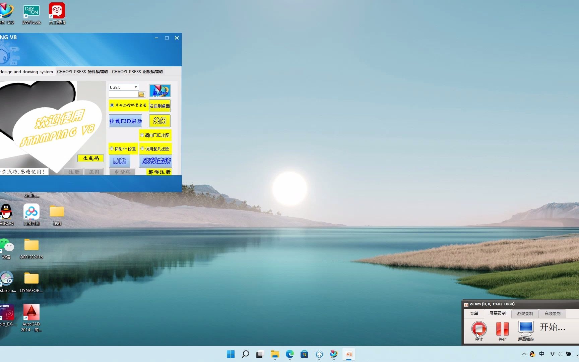
Task: Switch to the CHAOYI-PRESS-钢板模辅助 tab
Action: tap(137, 72)
